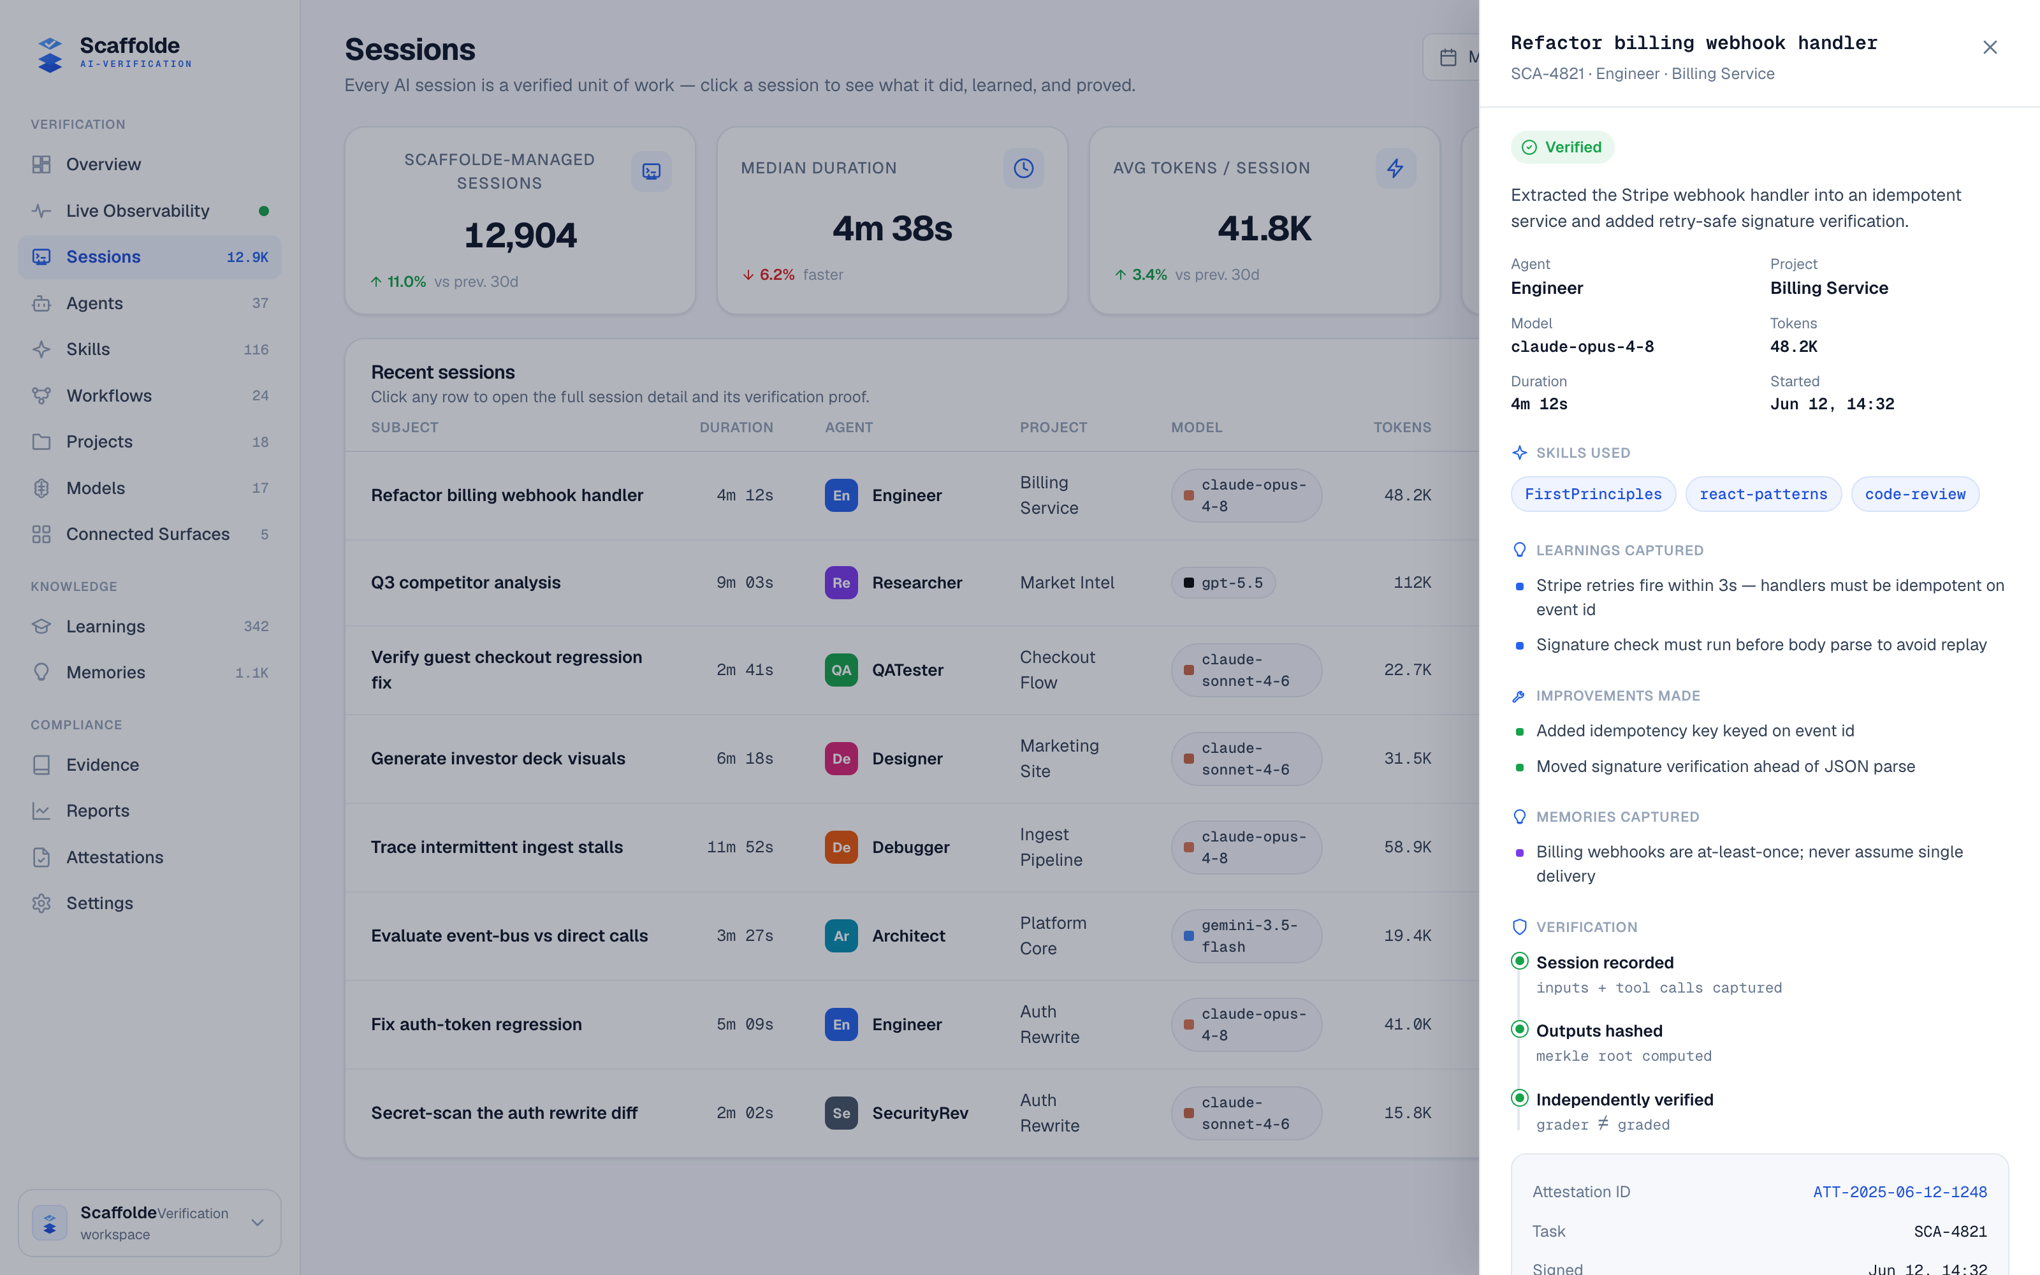Click attestation ID ATT-2025-06-12-1248 link
2040x1275 pixels.
point(1900,1191)
